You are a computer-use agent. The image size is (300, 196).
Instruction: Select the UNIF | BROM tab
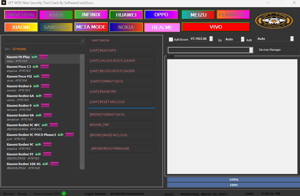100,40
